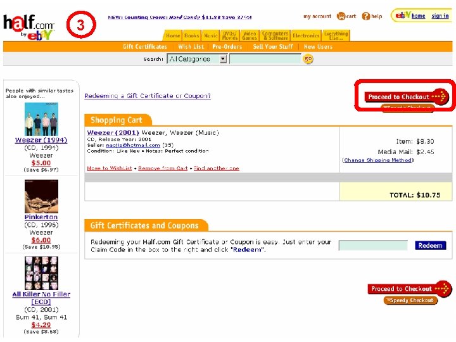Open the Weezer (1994) album cover thumbnail
Viewport: 456px width, 342px height.
tap(41, 119)
